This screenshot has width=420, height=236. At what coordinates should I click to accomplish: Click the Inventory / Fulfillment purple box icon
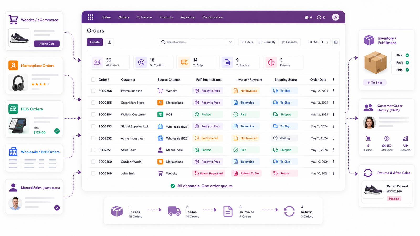pos(369,40)
